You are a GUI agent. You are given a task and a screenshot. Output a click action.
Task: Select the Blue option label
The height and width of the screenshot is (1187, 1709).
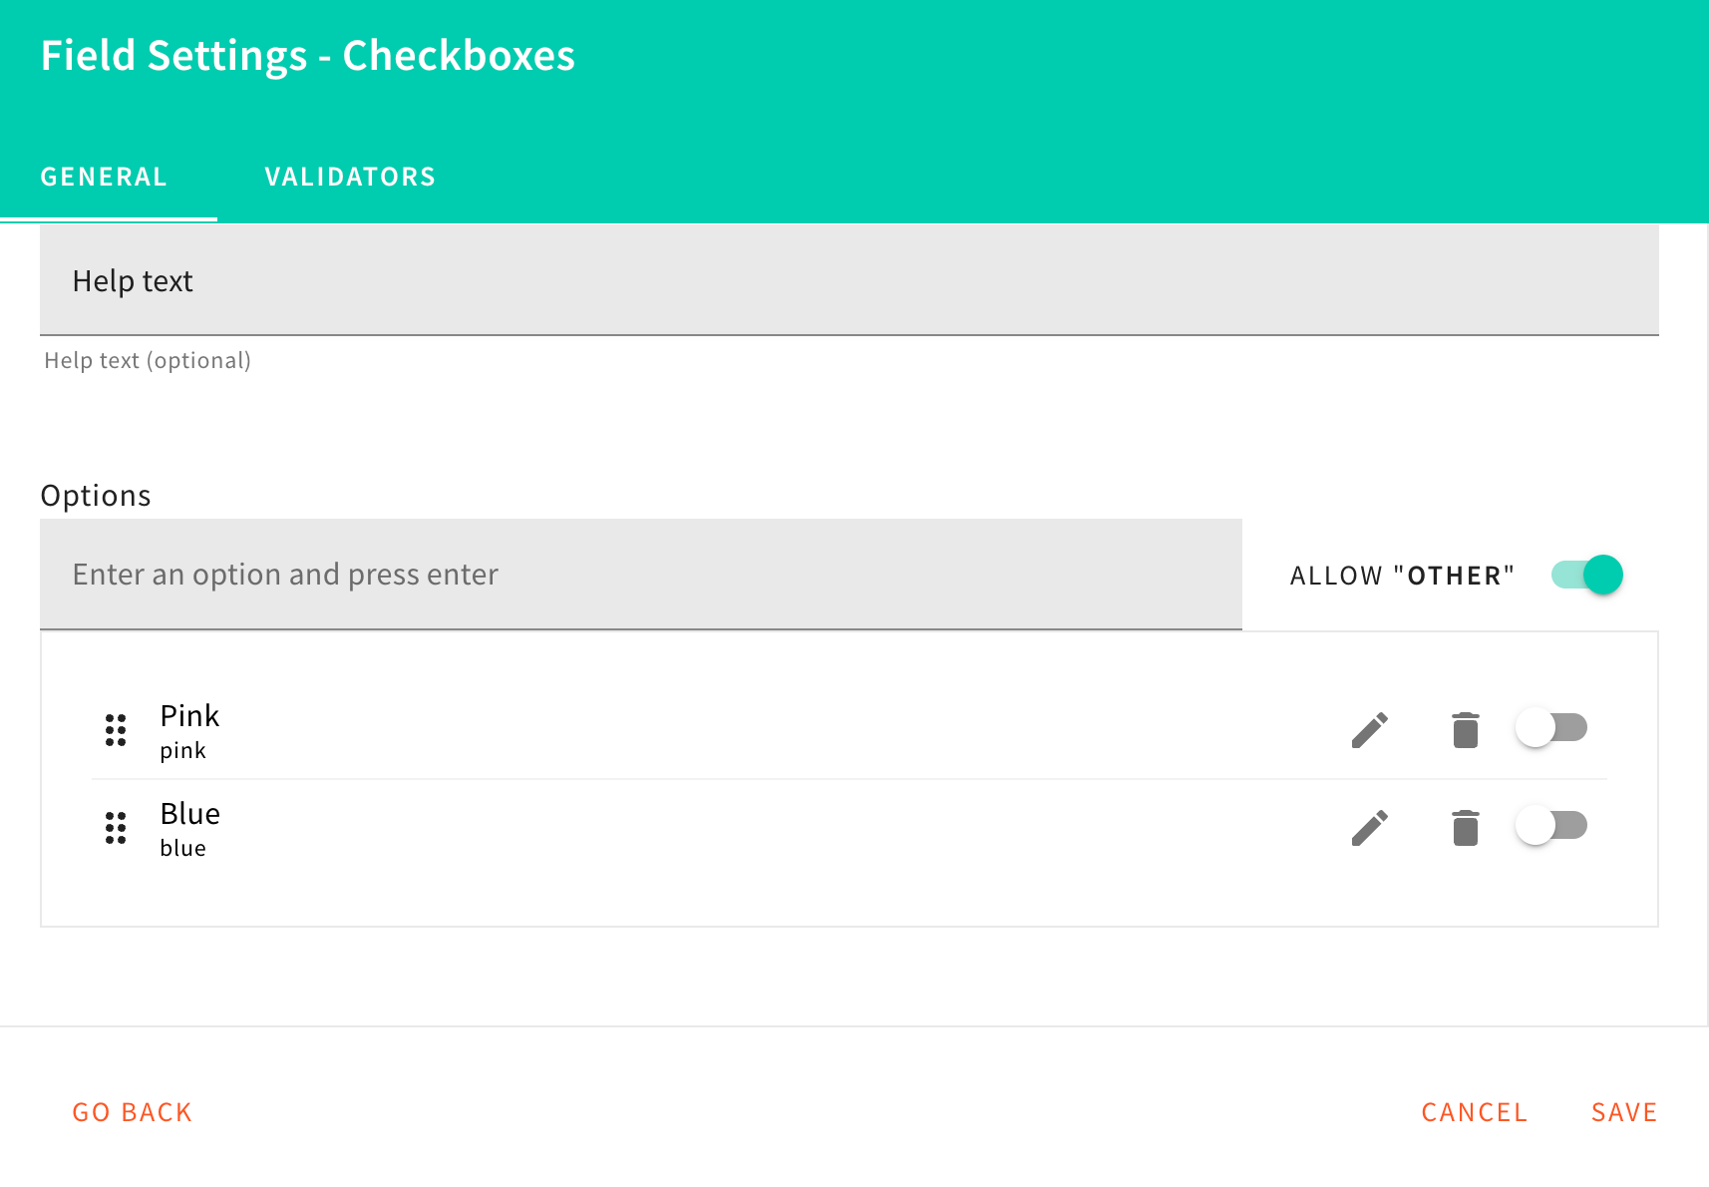tap(189, 814)
